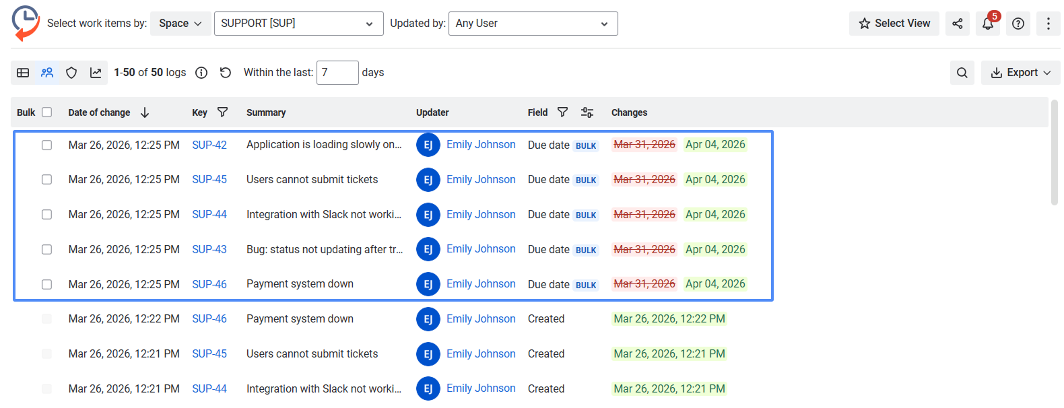Click 'Mar 26, 2026, 12:22 PM' change value
This screenshot has height=408, width=1064.
point(669,319)
